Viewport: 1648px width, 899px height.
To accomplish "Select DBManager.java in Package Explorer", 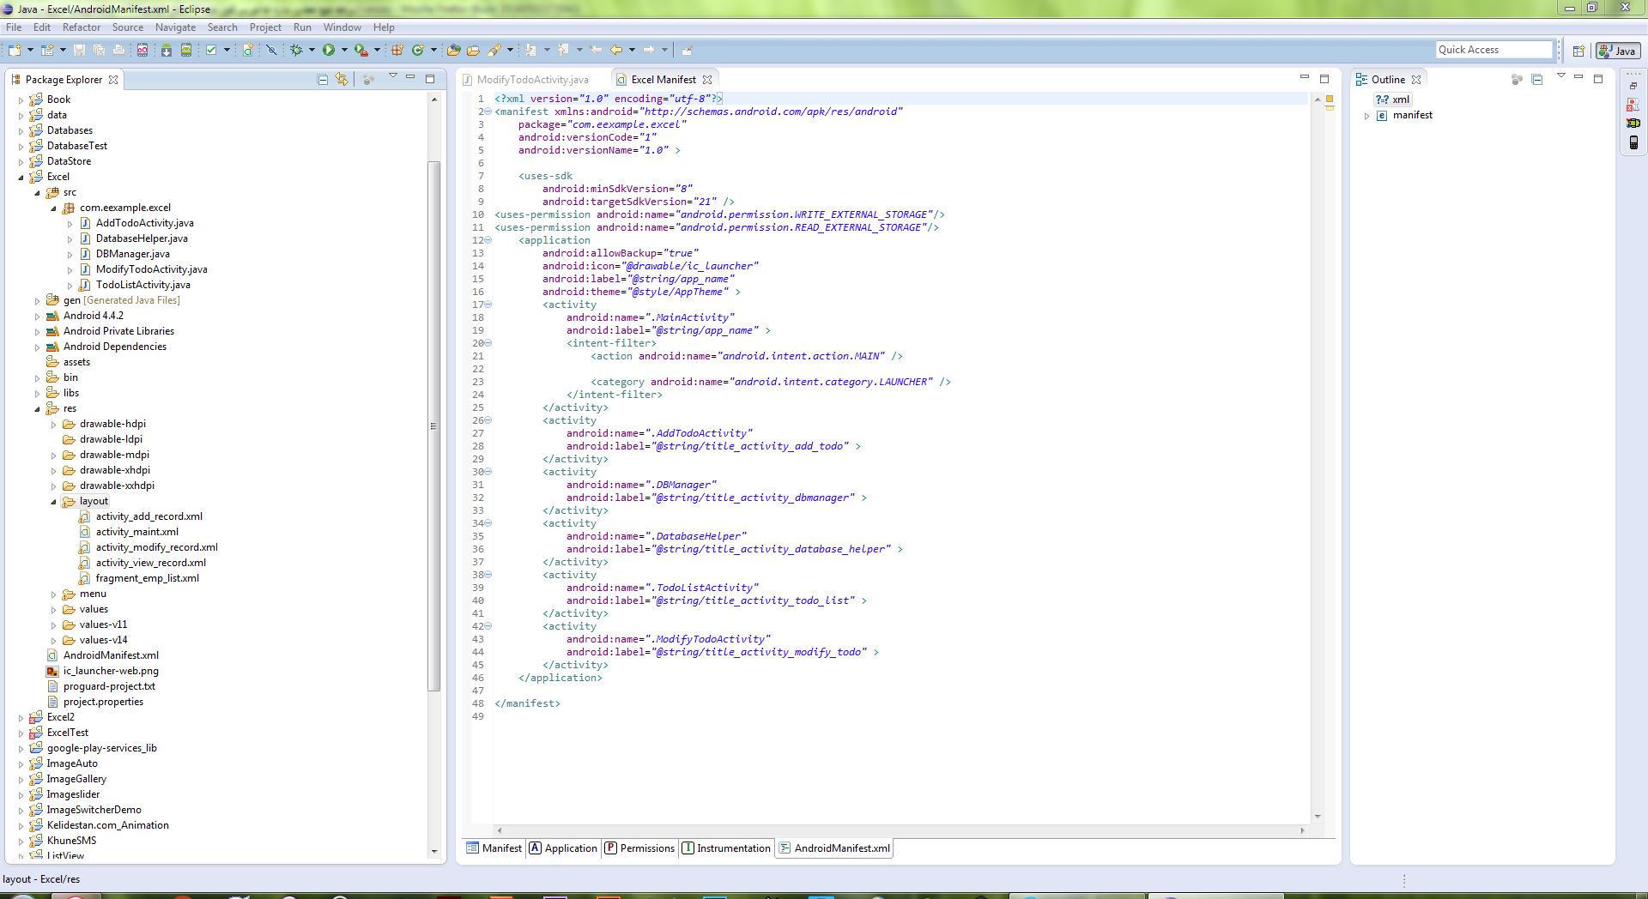I will 132,254.
